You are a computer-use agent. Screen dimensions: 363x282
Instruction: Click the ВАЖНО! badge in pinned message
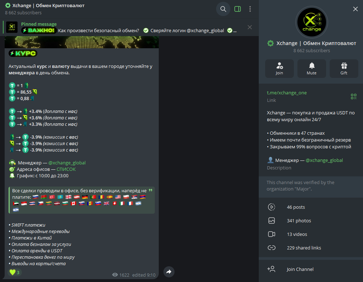(39, 30)
